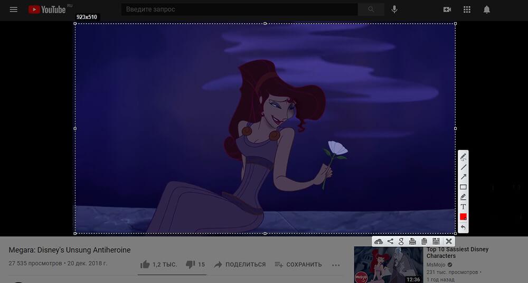The height and width of the screenshot is (283, 528).
Task: Start voice search with the microphone
Action: click(x=394, y=10)
